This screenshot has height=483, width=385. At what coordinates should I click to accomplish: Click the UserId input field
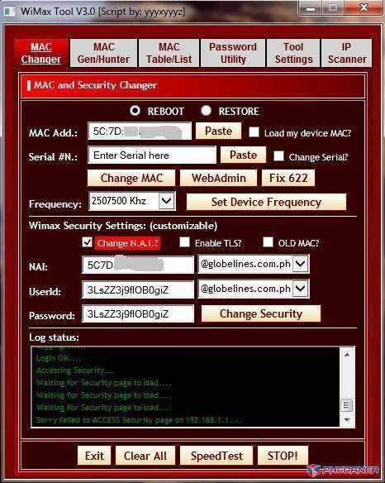pyautogui.click(x=138, y=289)
